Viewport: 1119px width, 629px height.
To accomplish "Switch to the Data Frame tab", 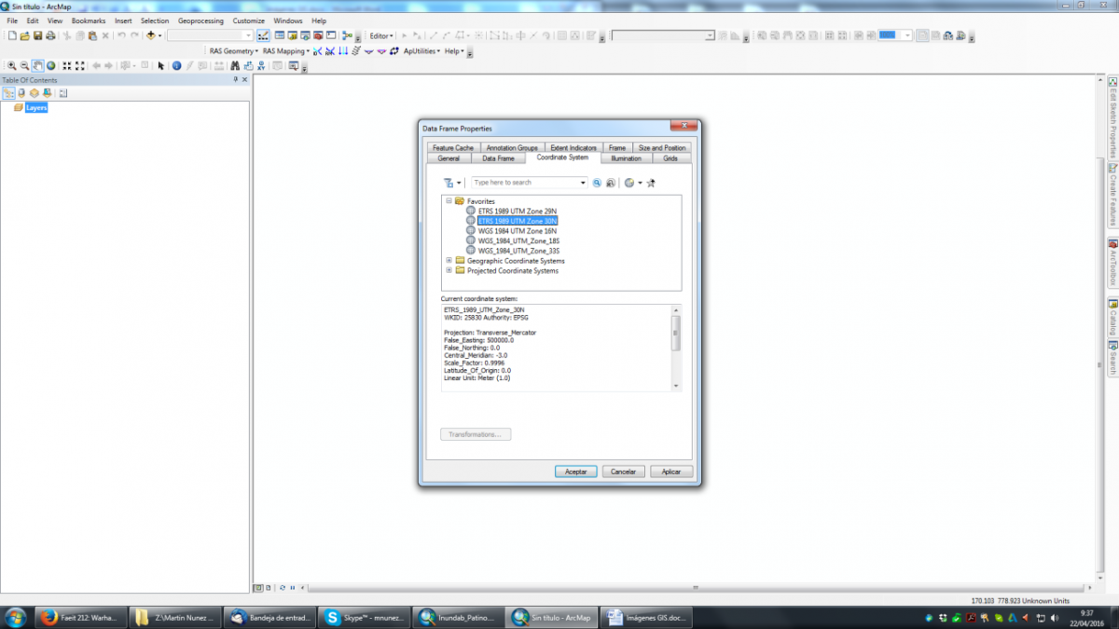I will point(498,158).
